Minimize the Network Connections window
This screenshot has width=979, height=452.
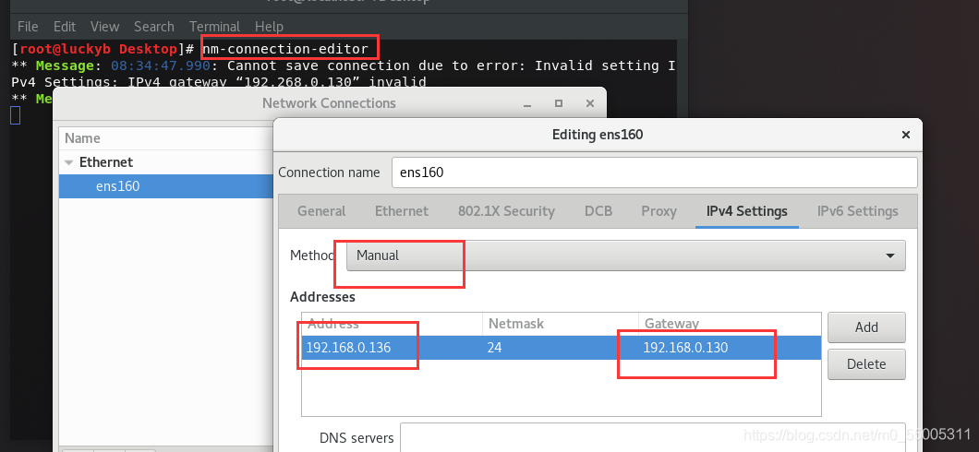[x=527, y=104]
